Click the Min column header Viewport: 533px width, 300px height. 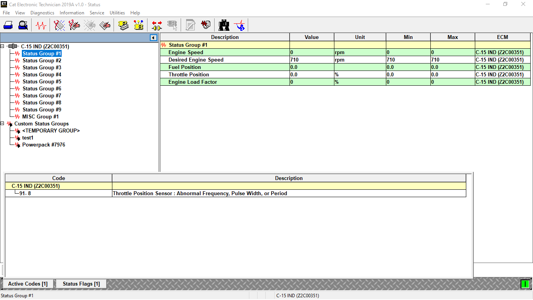408,37
